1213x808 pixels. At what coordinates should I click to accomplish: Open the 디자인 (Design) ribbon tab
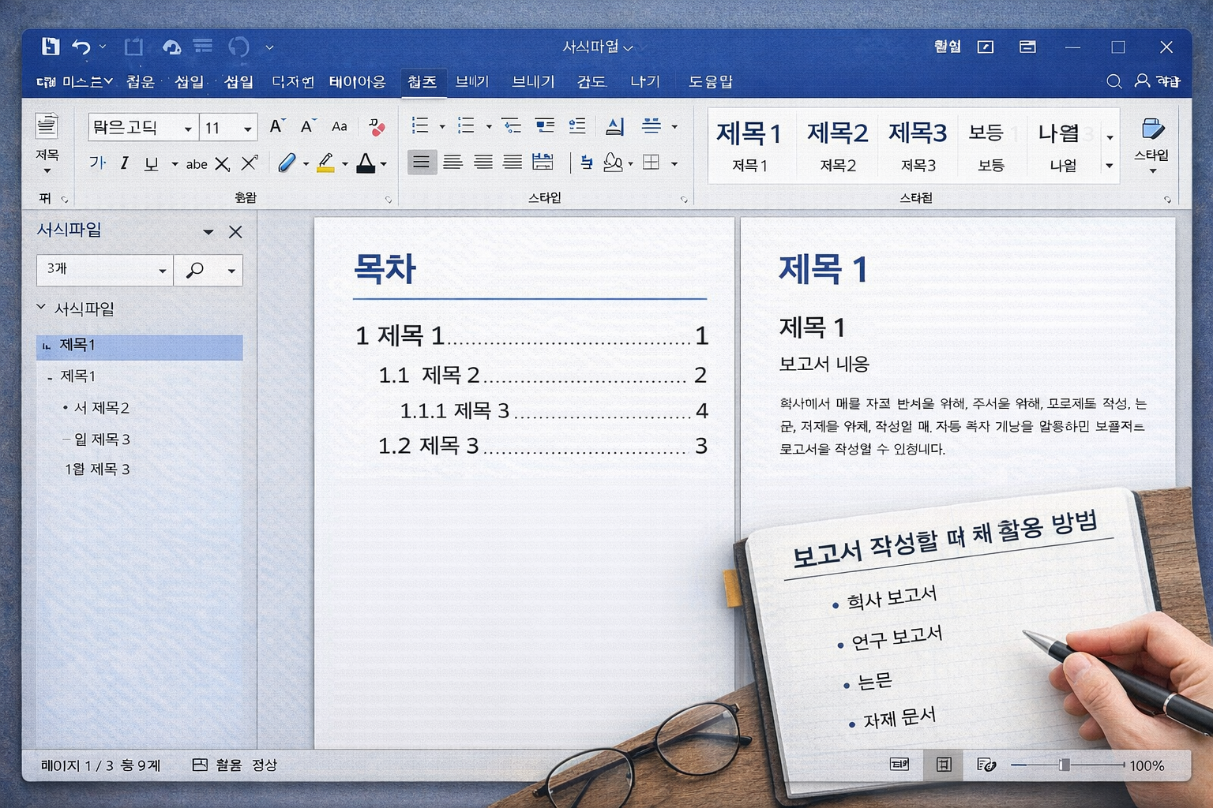click(293, 81)
